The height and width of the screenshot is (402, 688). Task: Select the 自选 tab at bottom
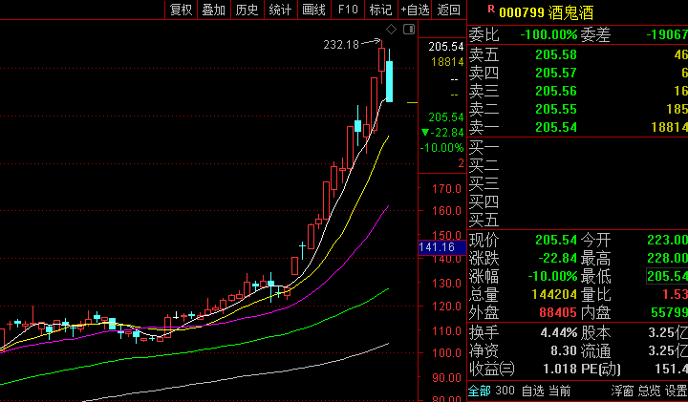point(532,391)
